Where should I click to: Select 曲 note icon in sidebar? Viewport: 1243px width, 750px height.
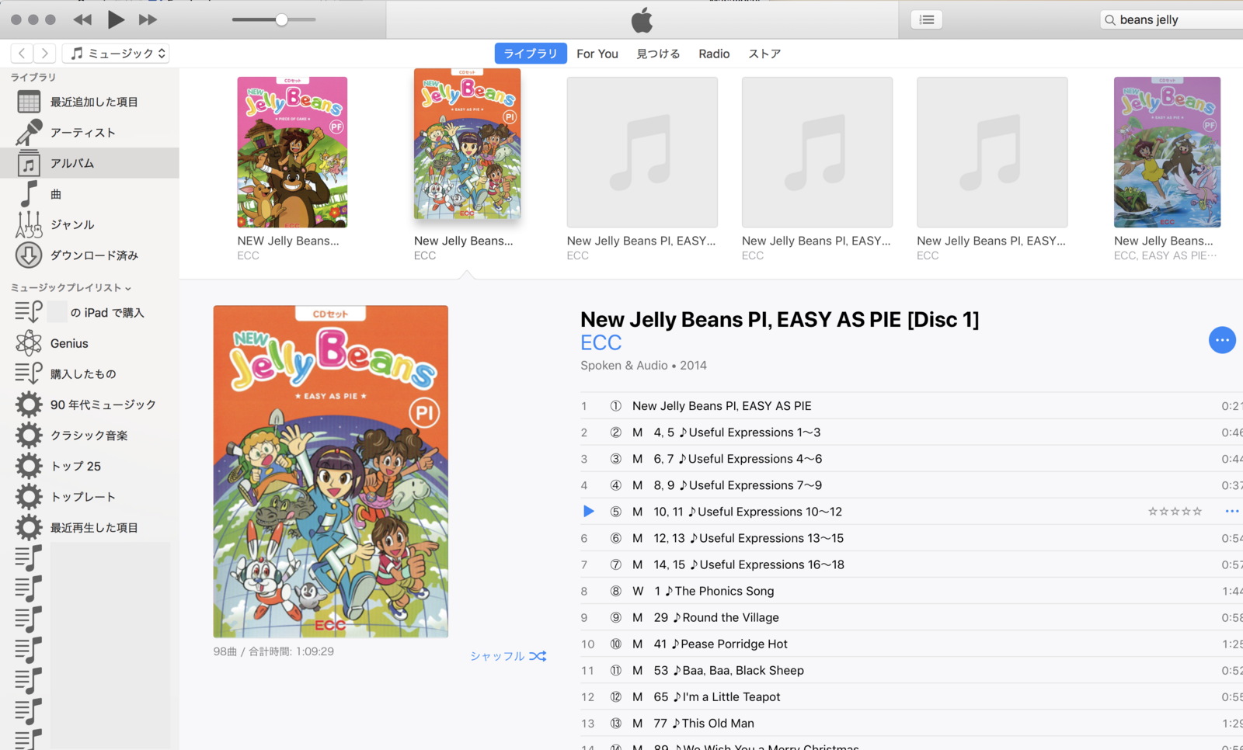coord(29,193)
